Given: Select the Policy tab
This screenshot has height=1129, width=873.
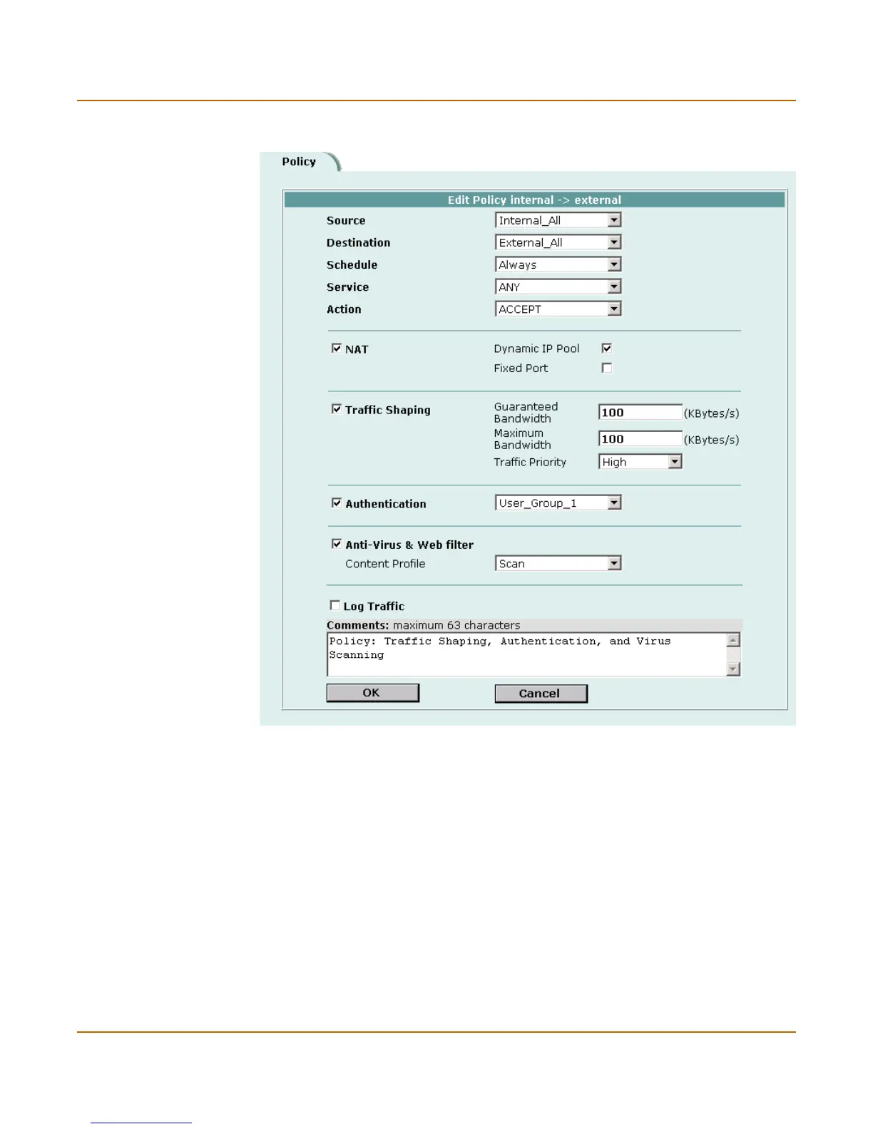Looking at the screenshot, I should [x=299, y=162].
